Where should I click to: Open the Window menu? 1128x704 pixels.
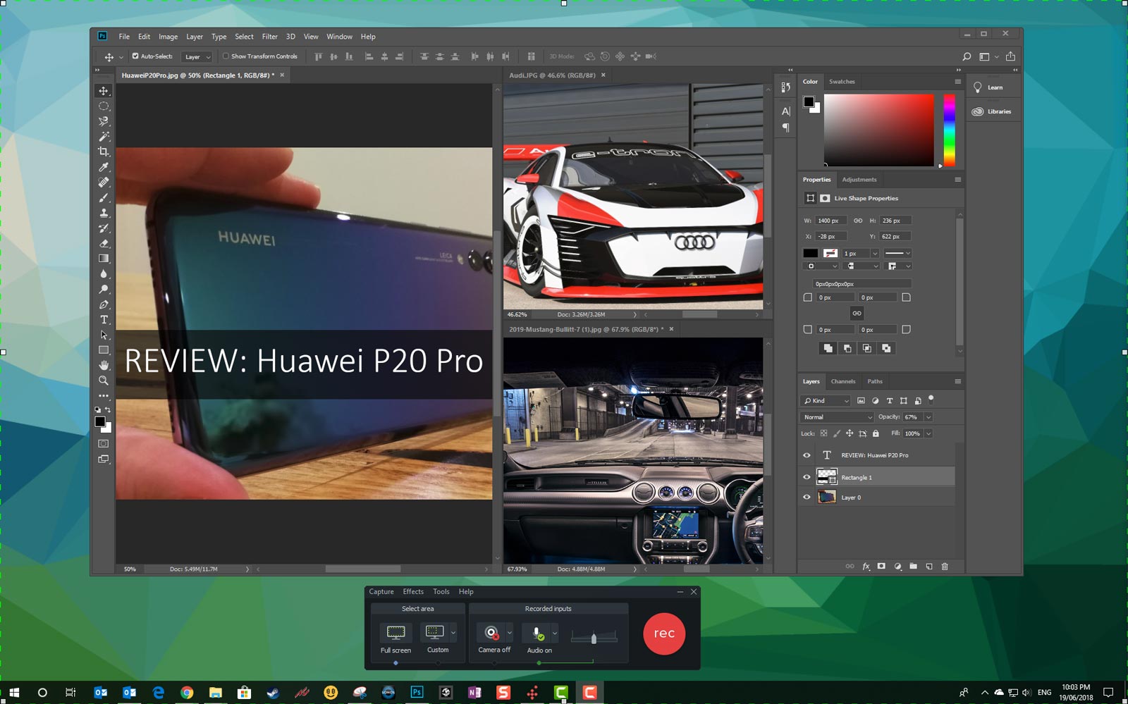click(339, 37)
